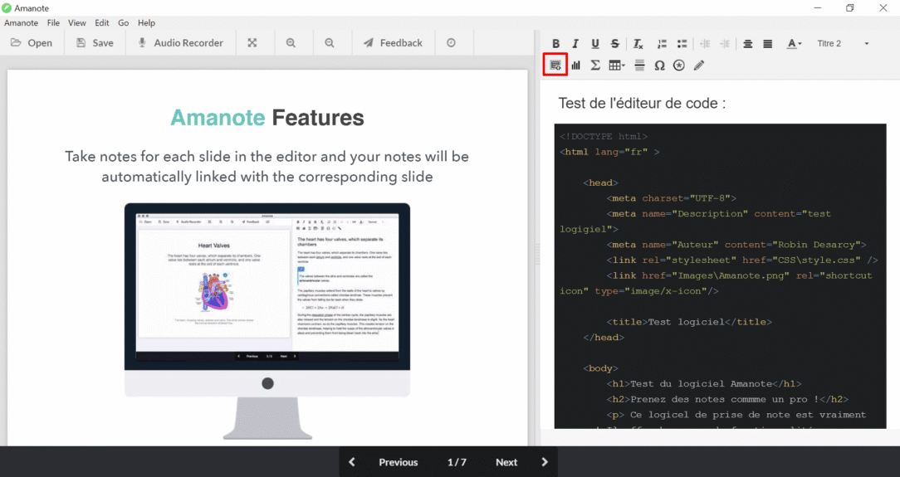Click the Open button
This screenshot has height=477, width=900.
[x=32, y=43]
